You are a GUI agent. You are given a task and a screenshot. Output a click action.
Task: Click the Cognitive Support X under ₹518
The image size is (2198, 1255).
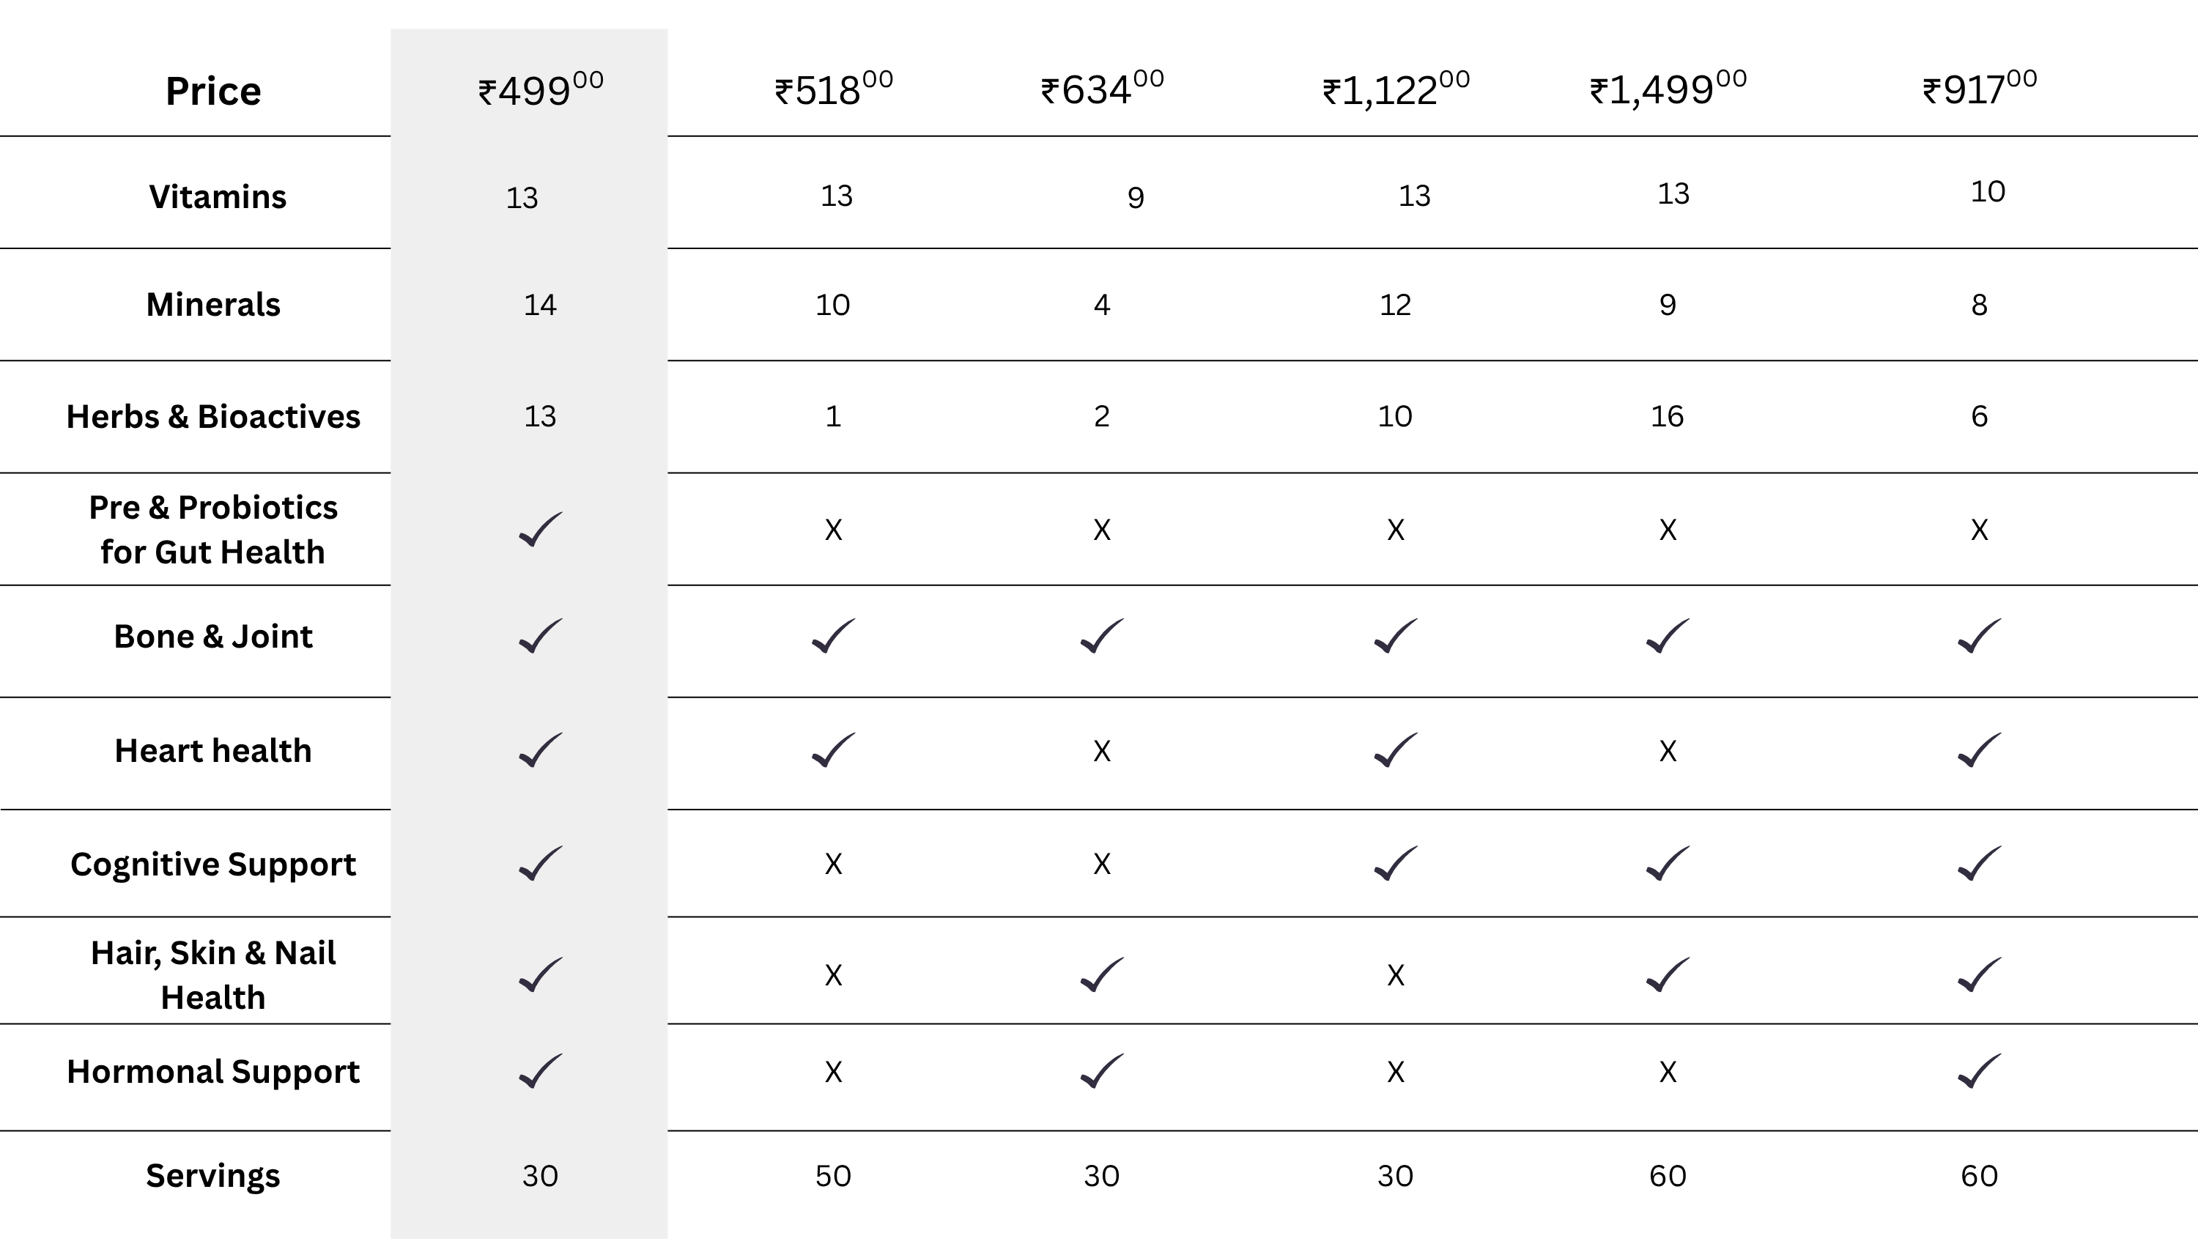[x=834, y=864]
